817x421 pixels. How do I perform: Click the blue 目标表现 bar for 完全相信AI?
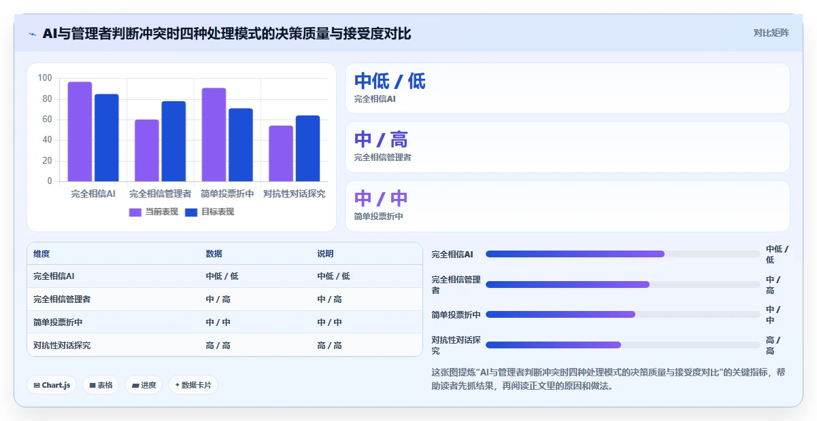click(x=107, y=138)
